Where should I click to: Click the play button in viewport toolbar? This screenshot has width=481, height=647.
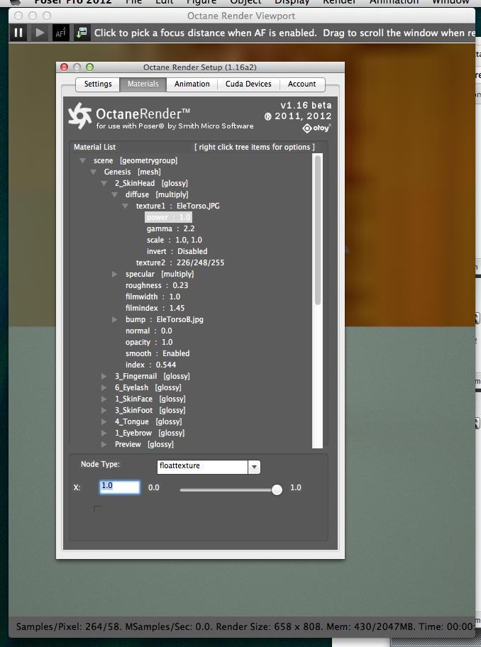pyautogui.click(x=40, y=33)
